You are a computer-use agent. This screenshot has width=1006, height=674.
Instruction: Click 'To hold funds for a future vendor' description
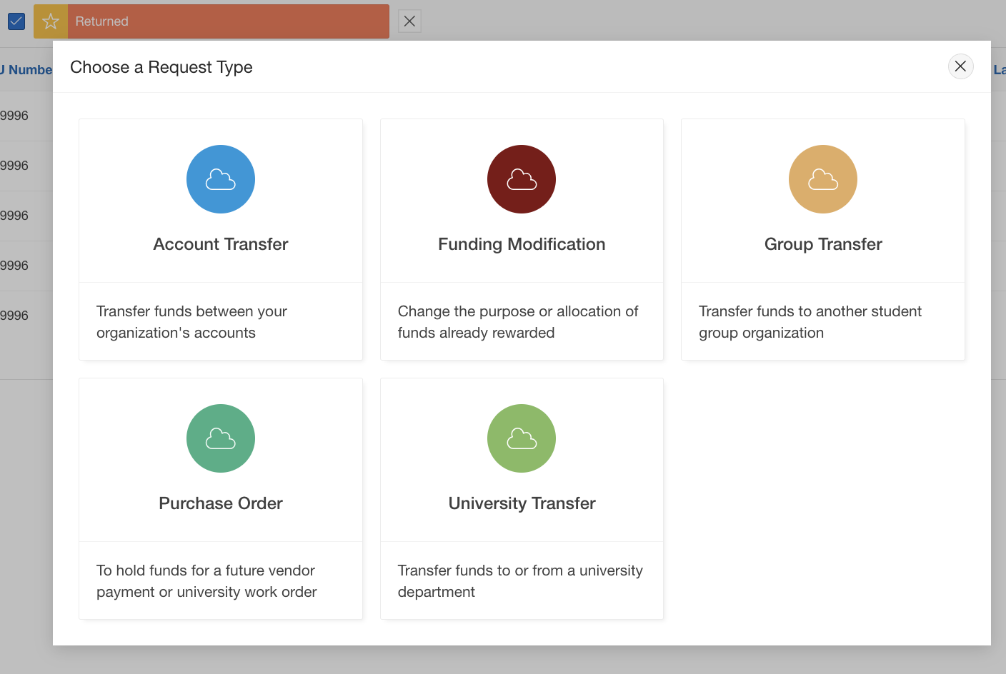206,581
